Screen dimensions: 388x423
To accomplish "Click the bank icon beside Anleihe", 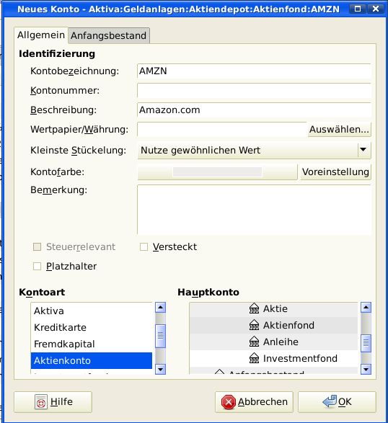I will click(x=254, y=342).
